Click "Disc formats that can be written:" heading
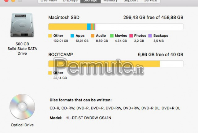This screenshot has width=198, height=133. (x=81, y=100)
